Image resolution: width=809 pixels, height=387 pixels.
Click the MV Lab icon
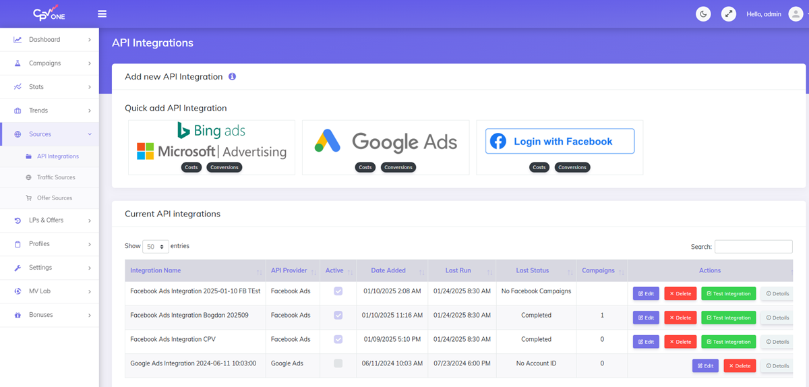click(18, 291)
